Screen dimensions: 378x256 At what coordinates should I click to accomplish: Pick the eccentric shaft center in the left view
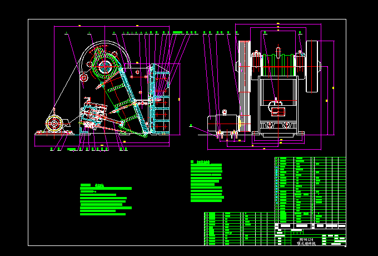[105, 66]
